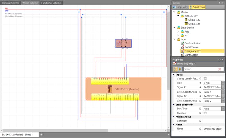Clear the properties search field

220,69
